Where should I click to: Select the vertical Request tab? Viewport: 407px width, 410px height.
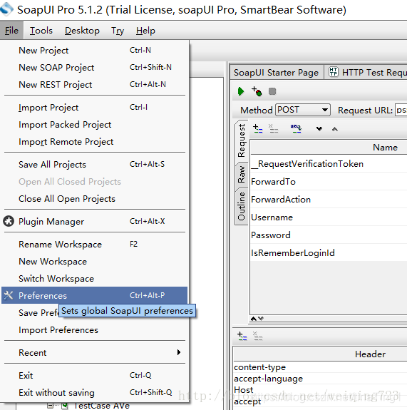click(x=241, y=140)
